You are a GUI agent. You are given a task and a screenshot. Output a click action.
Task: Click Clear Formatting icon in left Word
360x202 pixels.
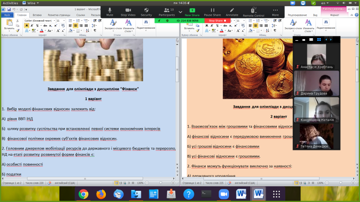coord(63,26)
